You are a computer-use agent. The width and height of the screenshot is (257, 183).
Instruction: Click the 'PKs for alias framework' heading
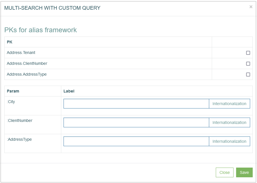click(40, 30)
